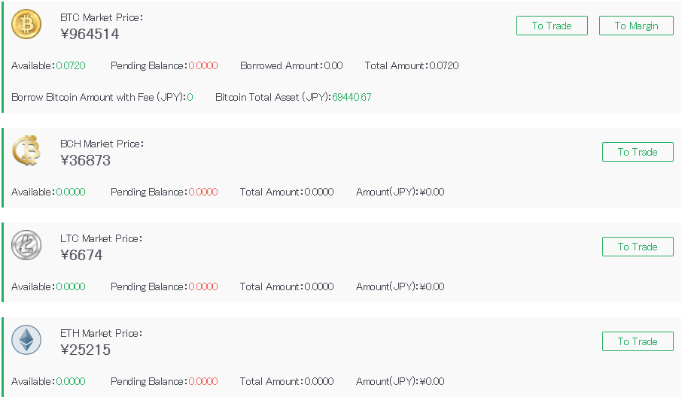Click ETH available balance 0.0000
Image resolution: width=694 pixels, height=403 pixels.
point(71,381)
